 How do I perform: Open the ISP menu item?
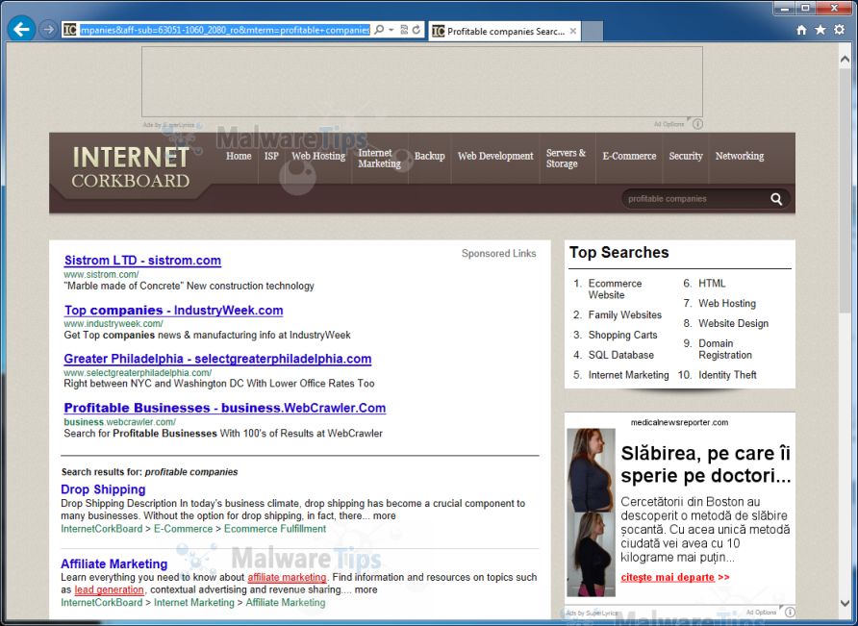(x=271, y=156)
